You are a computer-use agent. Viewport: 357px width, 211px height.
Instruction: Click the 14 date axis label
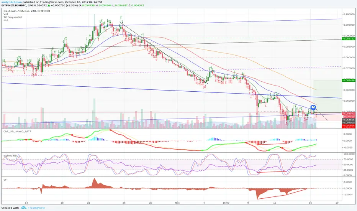click(26, 203)
